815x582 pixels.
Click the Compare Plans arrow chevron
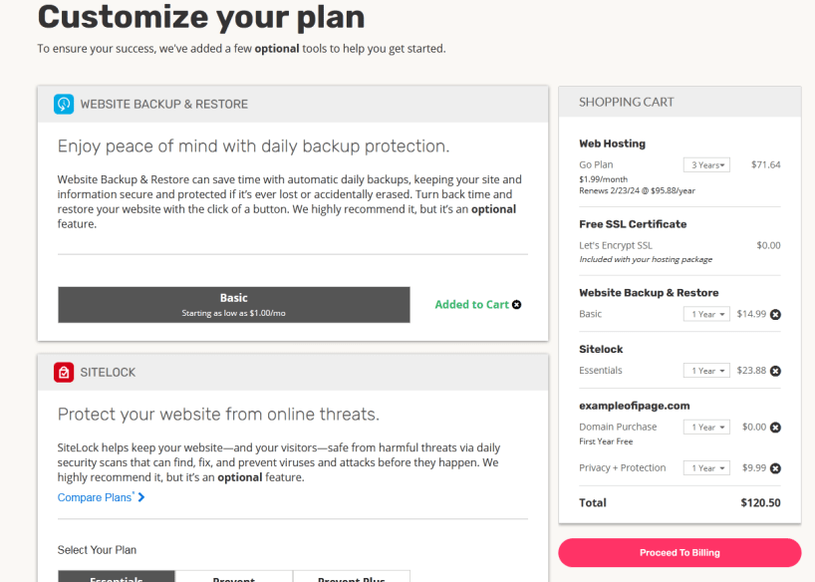pyautogui.click(x=141, y=497)
